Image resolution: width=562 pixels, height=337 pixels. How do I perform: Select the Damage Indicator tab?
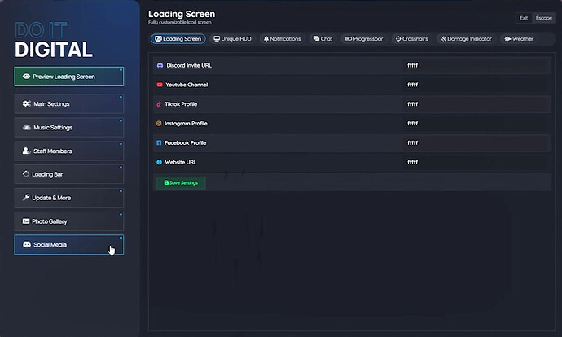467,39
